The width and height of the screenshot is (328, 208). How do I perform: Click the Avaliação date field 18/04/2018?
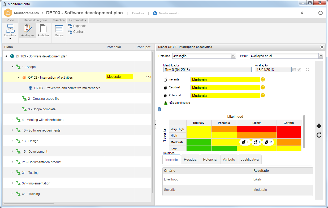pos(273,70)
